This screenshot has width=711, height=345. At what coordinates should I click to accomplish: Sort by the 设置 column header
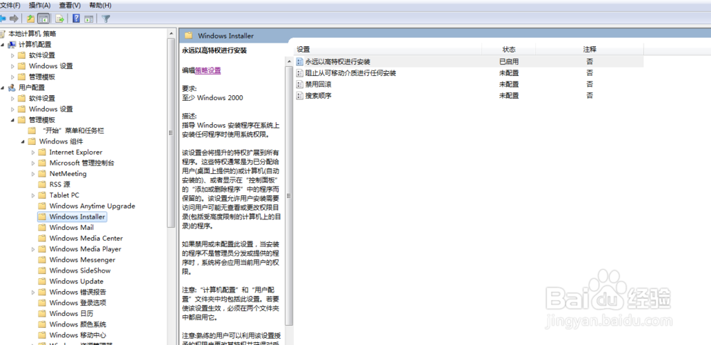pos(389,50)
